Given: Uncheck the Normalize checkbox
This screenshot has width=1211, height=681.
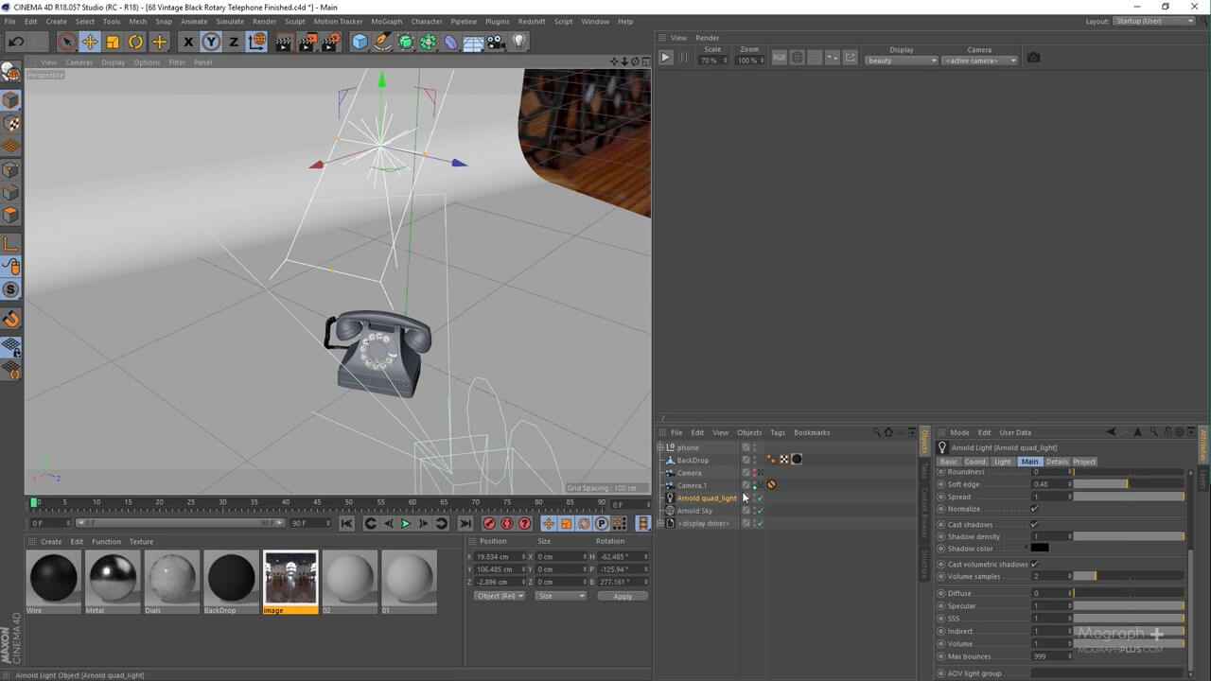Looking at the screenshot, I should (1034, 509).
